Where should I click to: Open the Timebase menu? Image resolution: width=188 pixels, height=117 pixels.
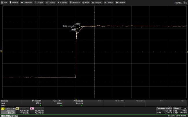(x=26, y=2)
